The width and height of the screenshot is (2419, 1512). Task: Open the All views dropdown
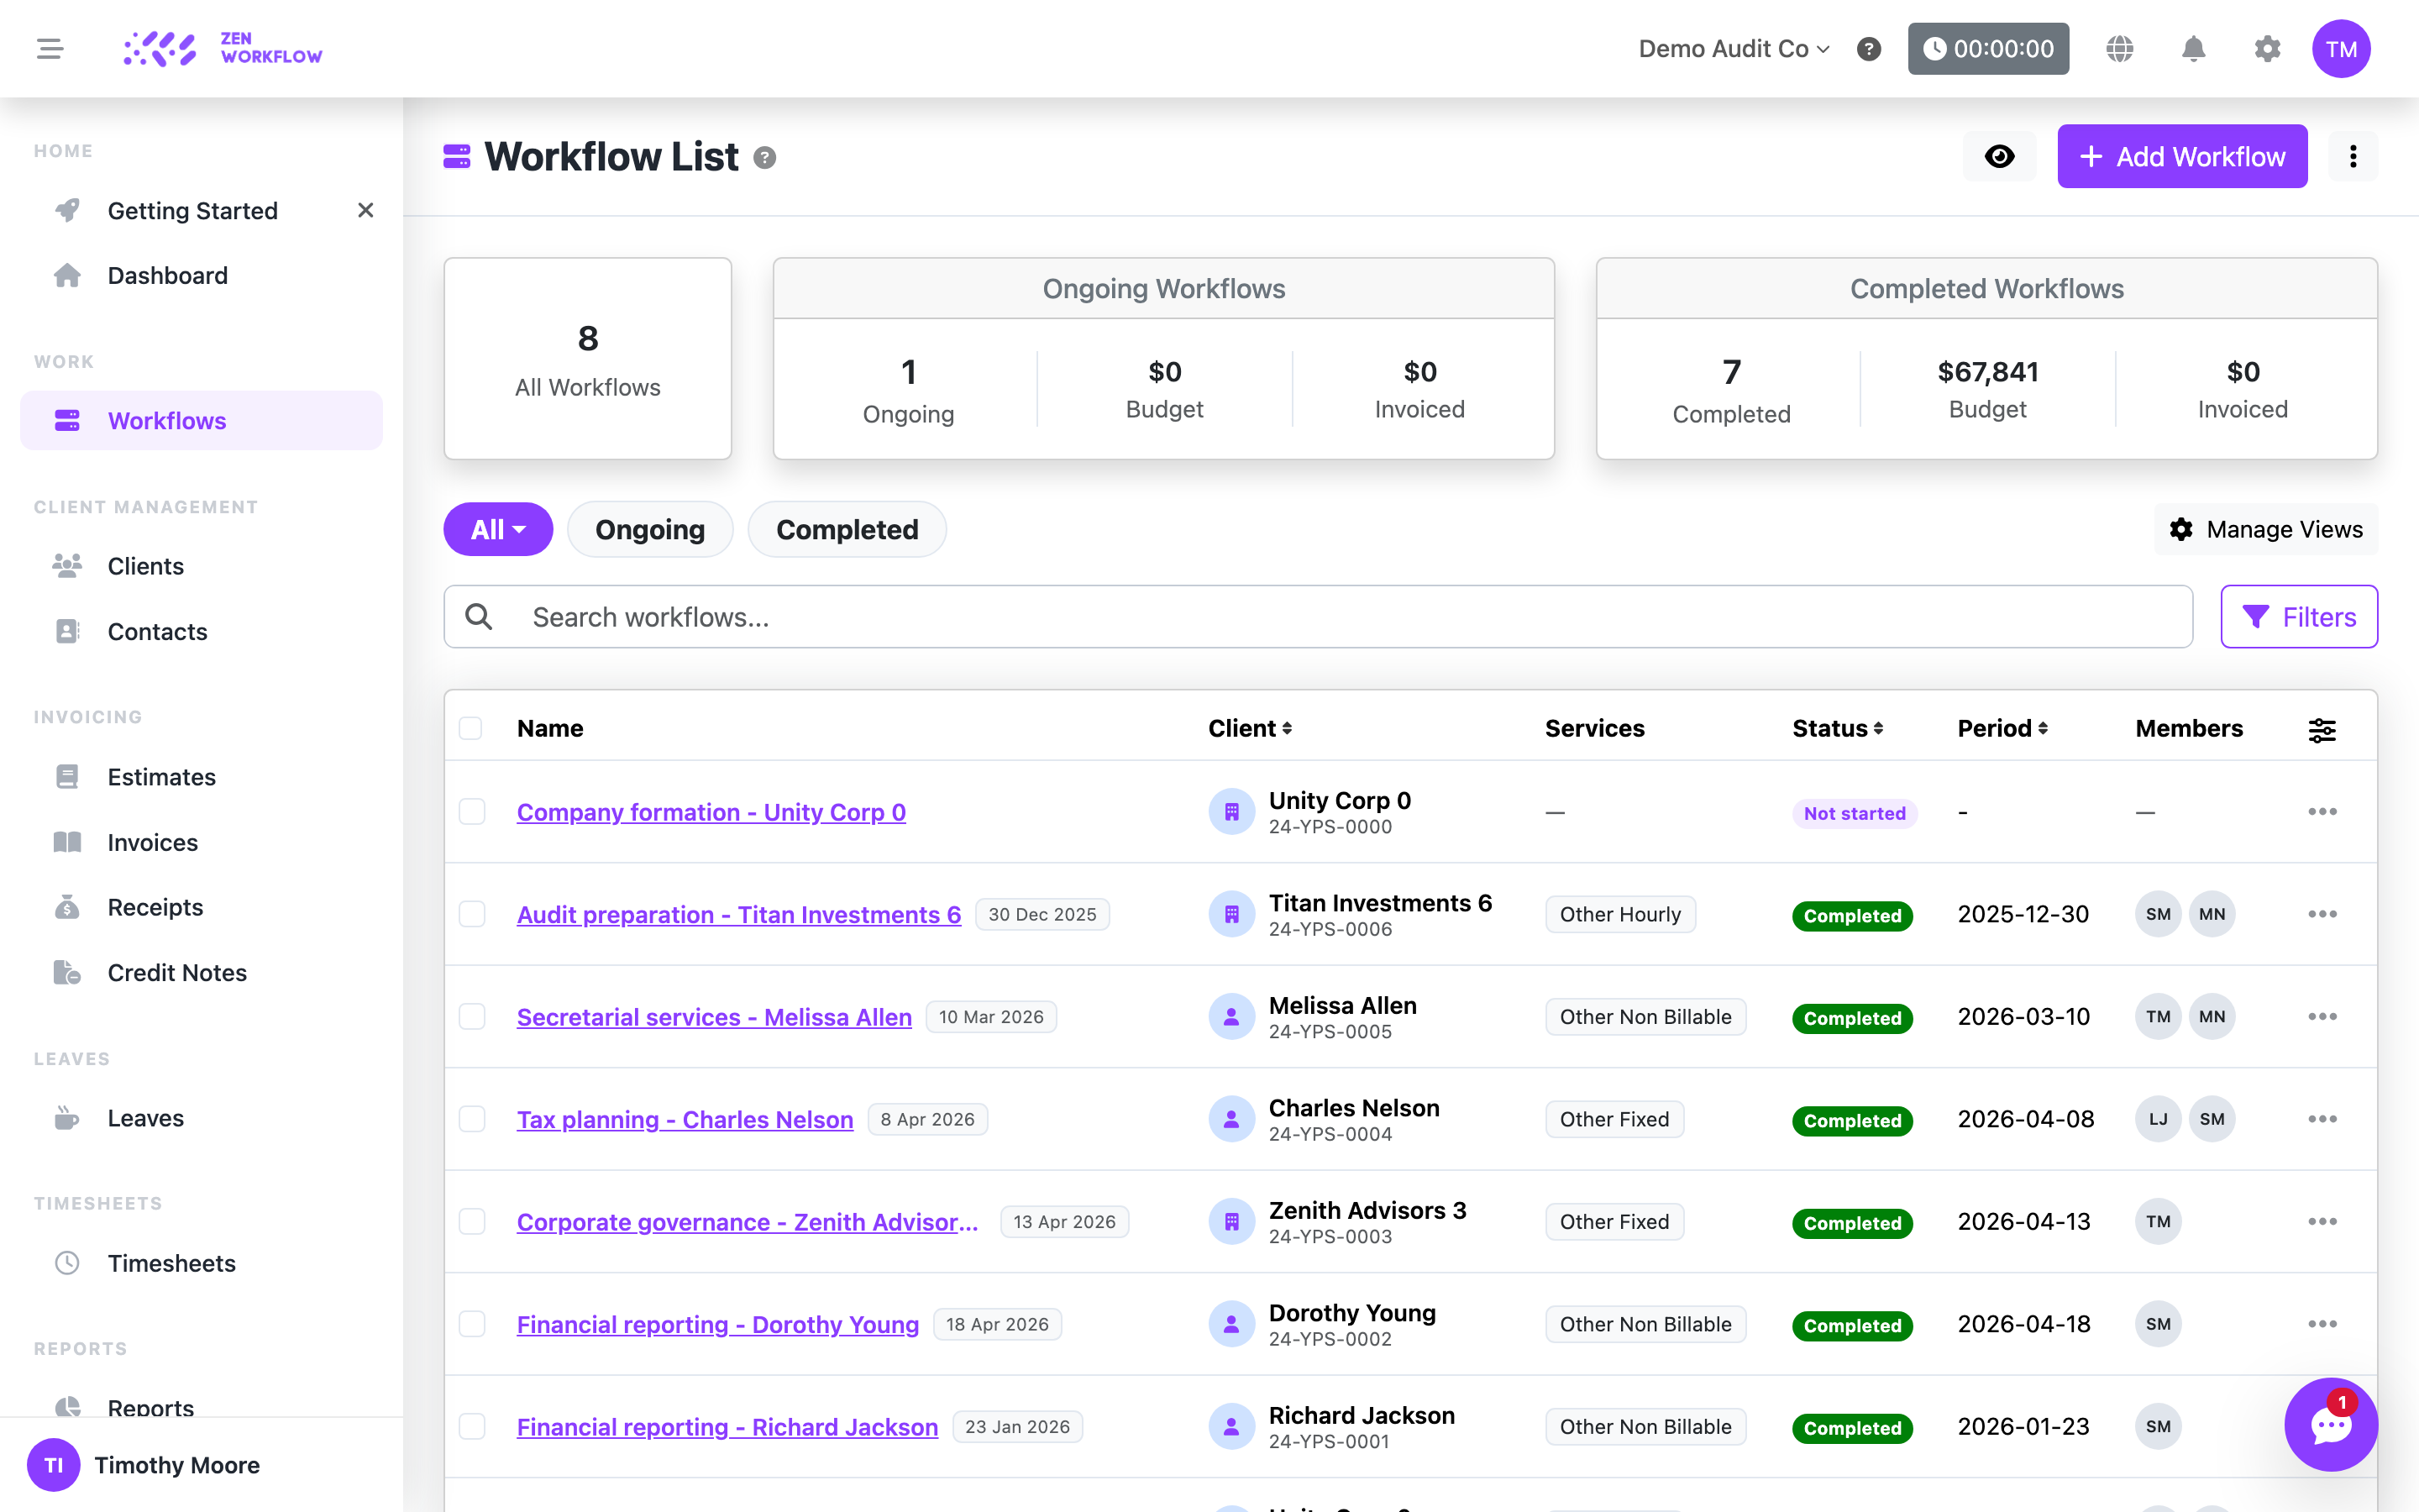click(x=498, y=529)
